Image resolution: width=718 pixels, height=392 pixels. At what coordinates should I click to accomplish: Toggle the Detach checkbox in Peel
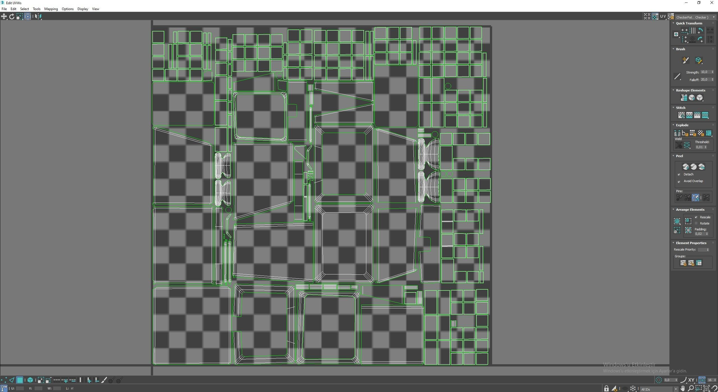(679, 175)
